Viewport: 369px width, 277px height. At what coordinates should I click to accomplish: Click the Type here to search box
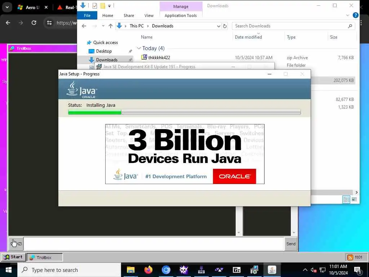(x=69, y=270)
